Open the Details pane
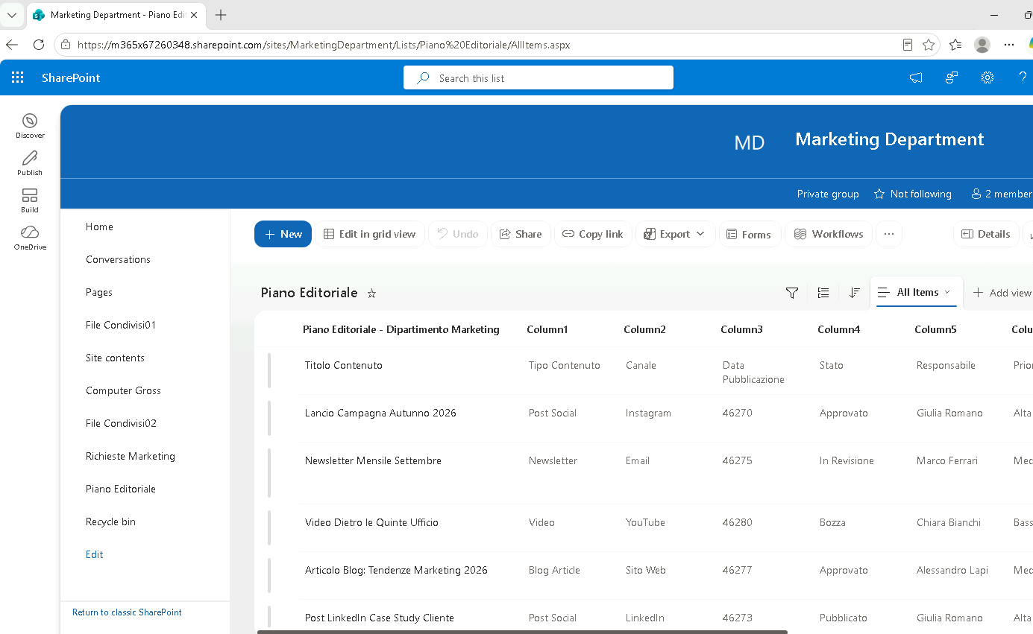Viewport: 1033px width, 634px height. pos(986,234)
